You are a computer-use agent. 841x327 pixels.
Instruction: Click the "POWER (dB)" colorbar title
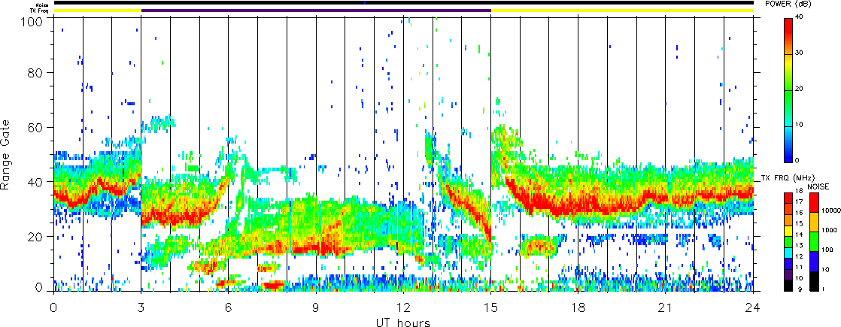pyautogui.click(x=788, y=3)
